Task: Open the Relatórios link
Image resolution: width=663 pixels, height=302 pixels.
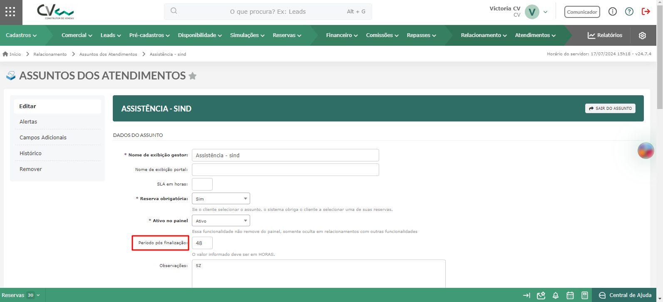Action: [605, 35]
